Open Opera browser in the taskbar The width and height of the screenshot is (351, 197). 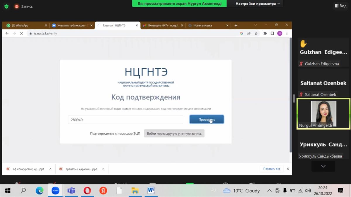click(x=87, y=191)
